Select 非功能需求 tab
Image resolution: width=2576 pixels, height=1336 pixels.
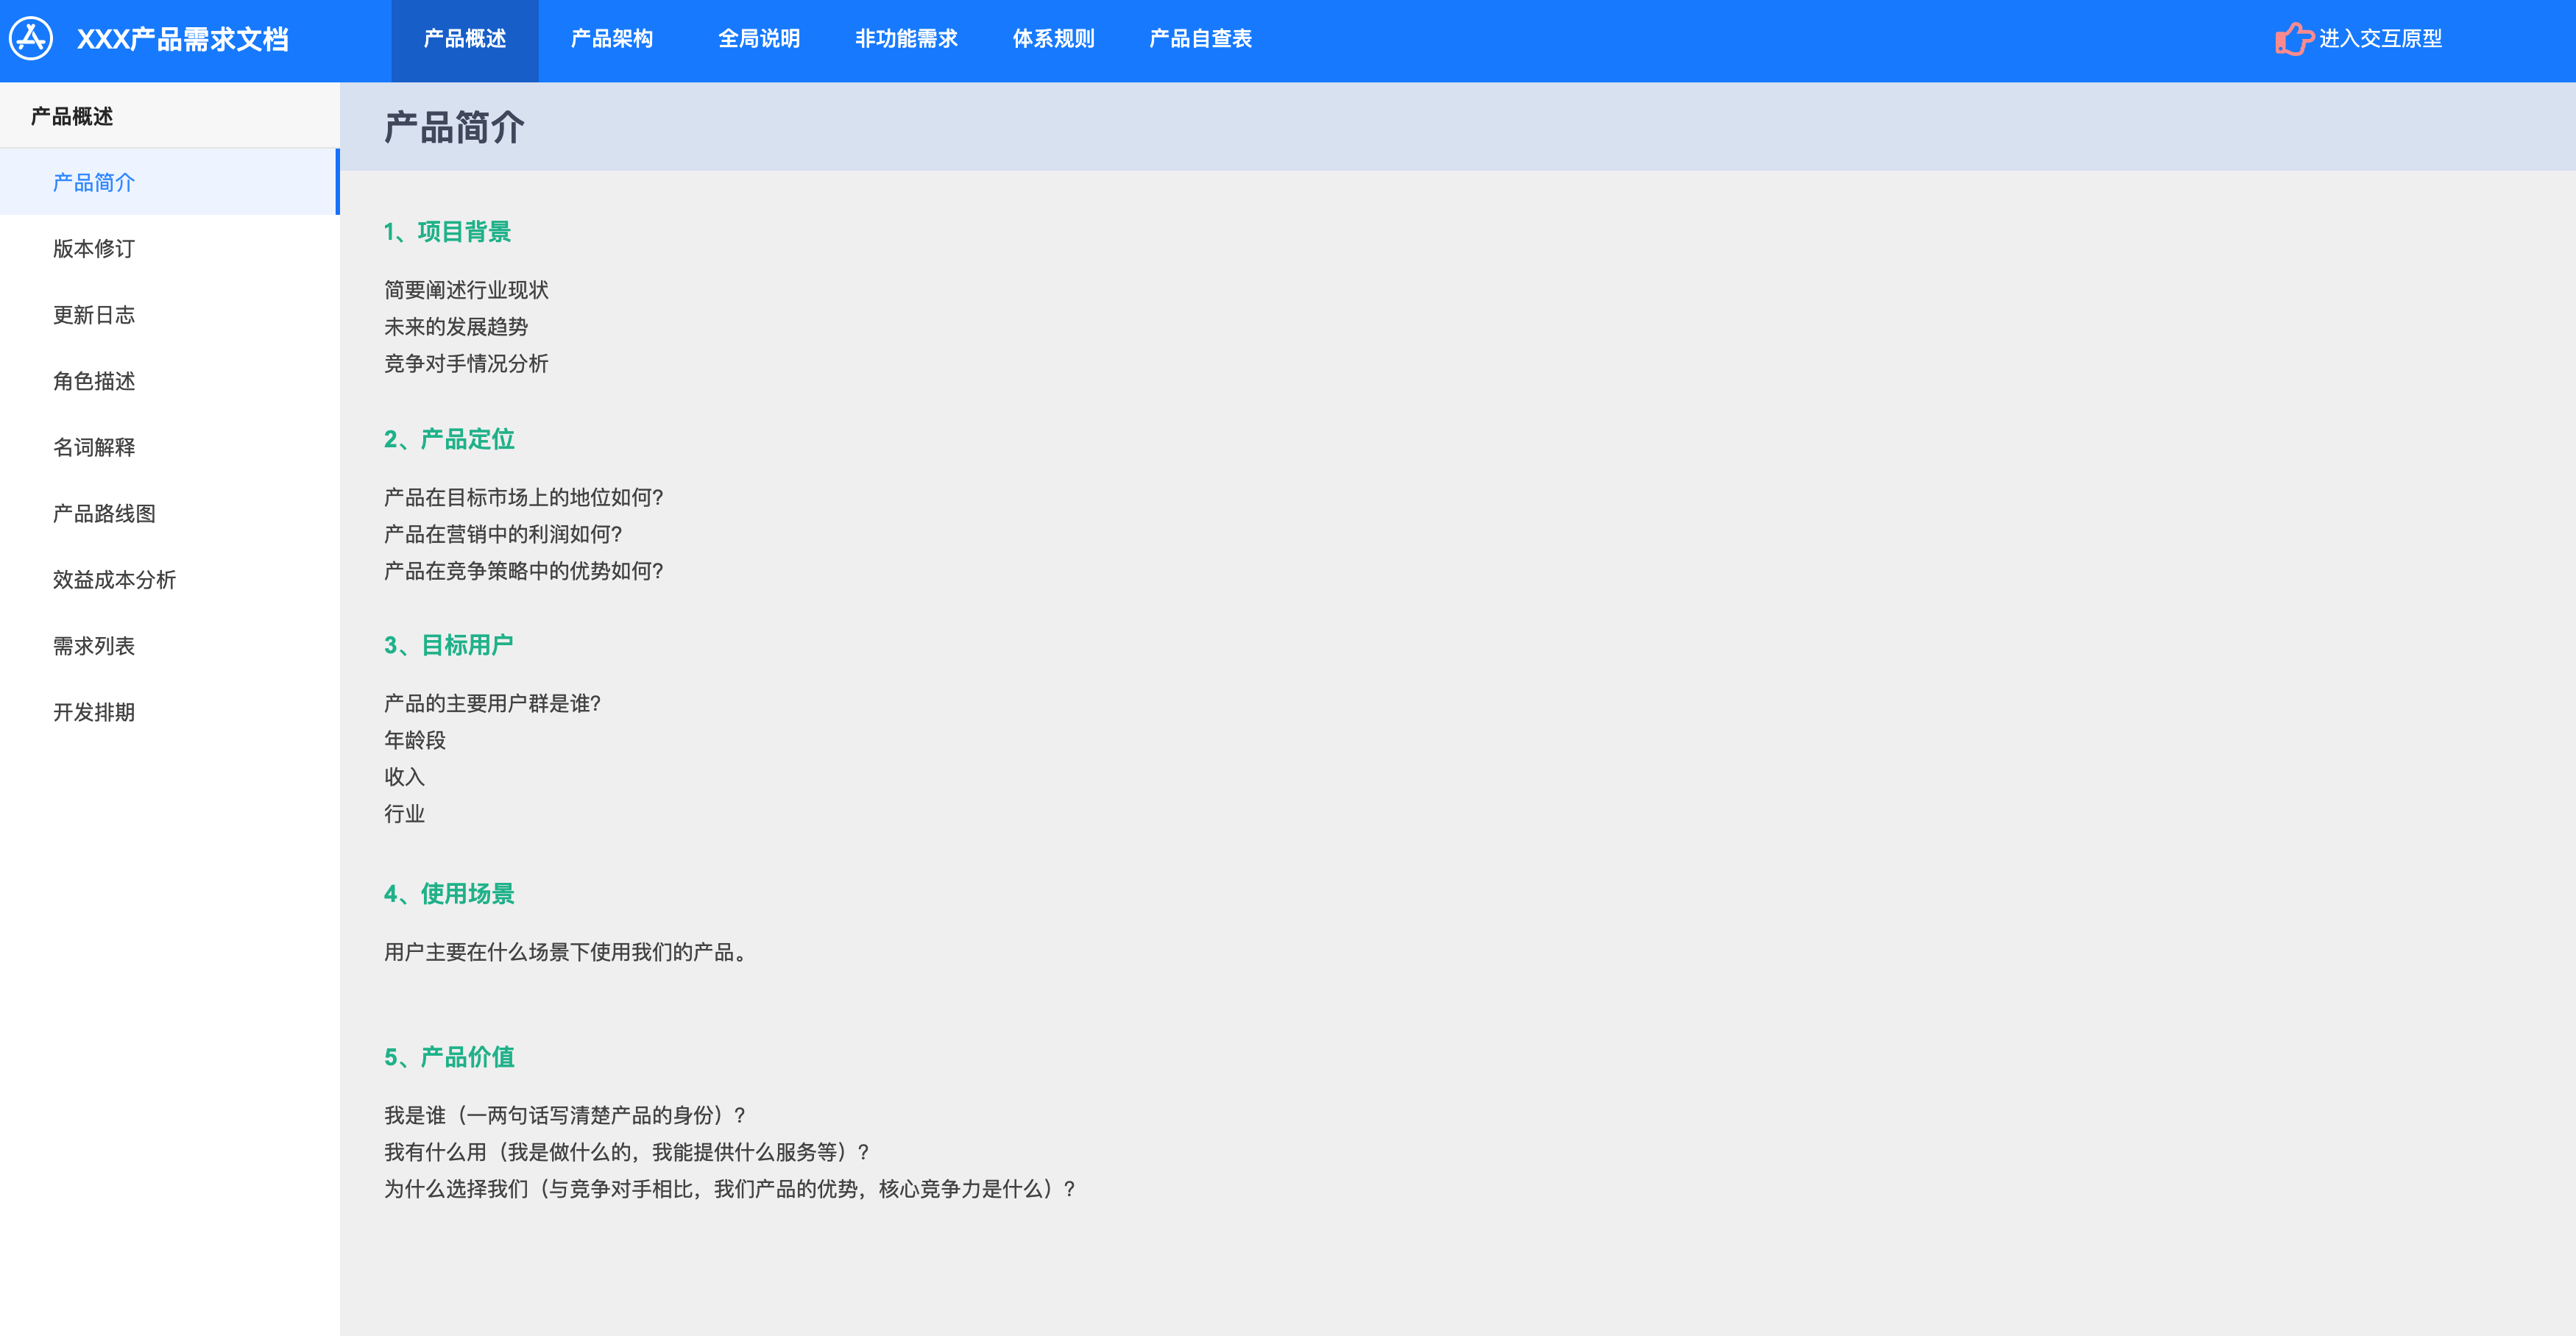[906, 39]
